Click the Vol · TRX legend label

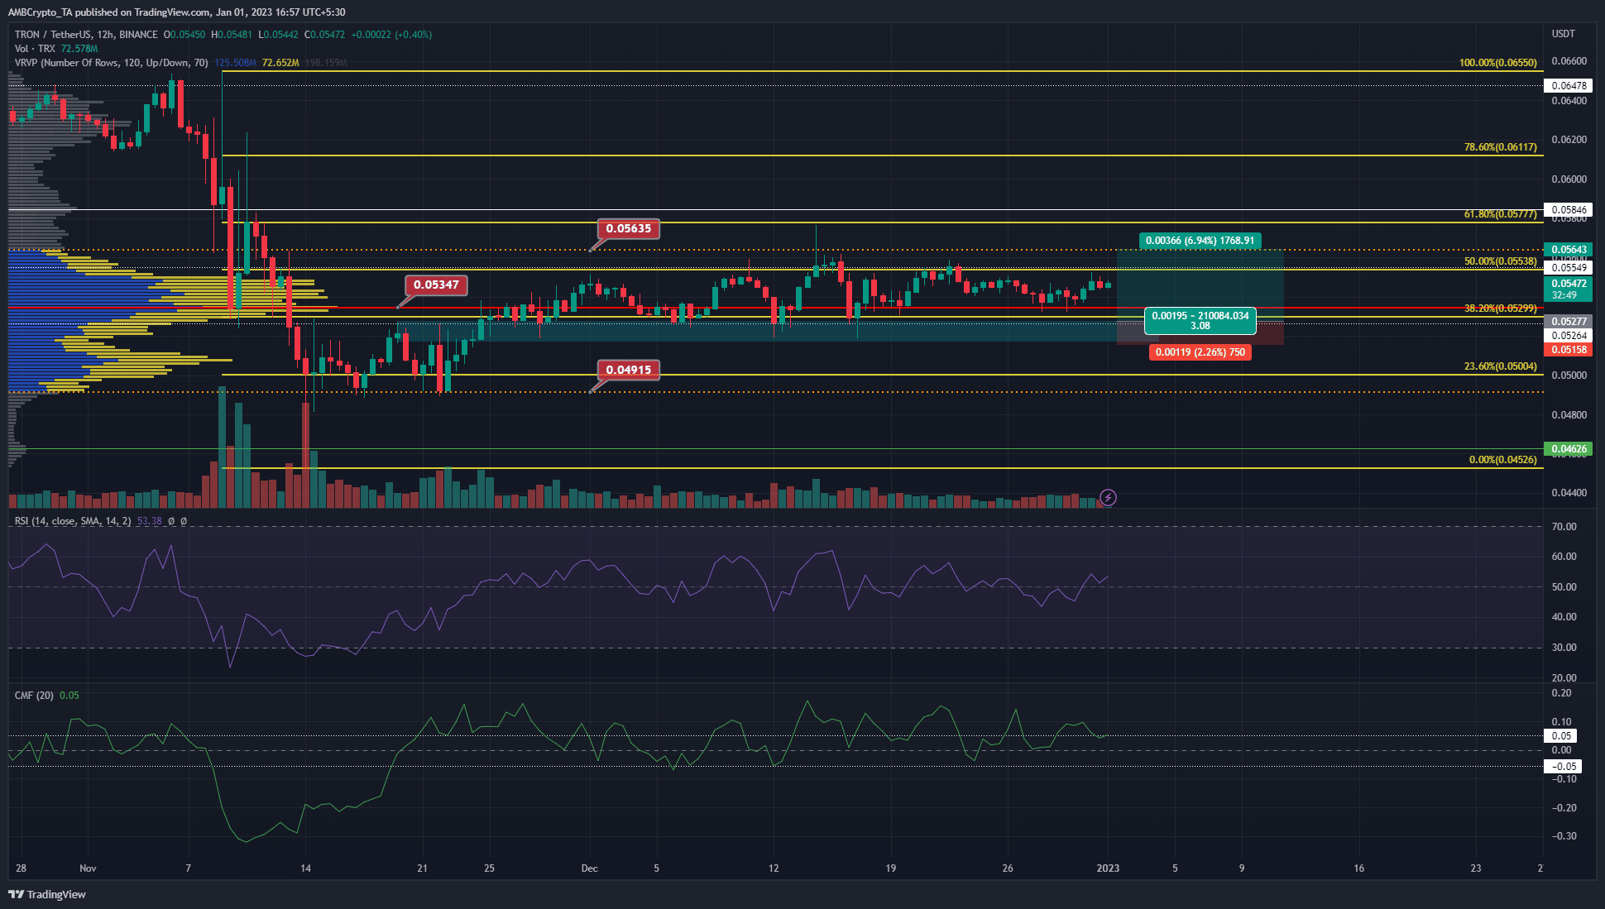[x=35, y=49]
